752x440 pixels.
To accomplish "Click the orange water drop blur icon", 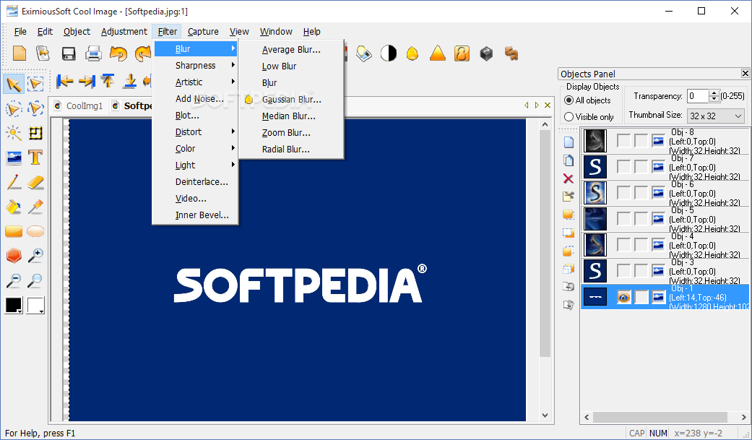I will [x=412, y=53].
